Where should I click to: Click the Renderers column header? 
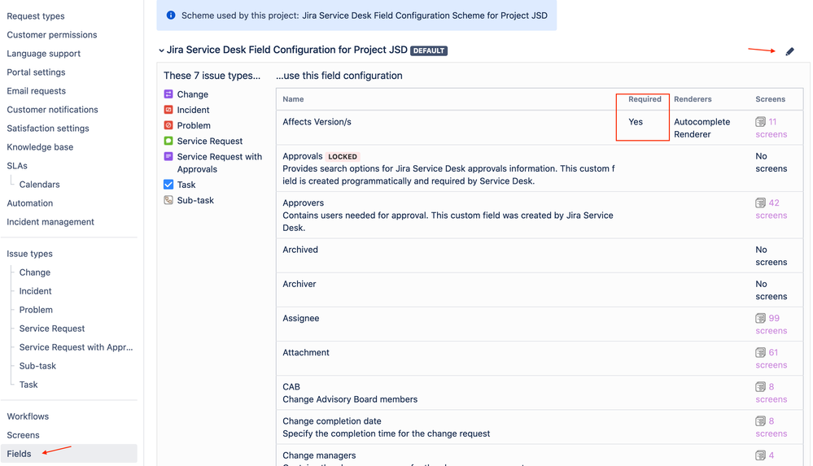click(693, 99)
